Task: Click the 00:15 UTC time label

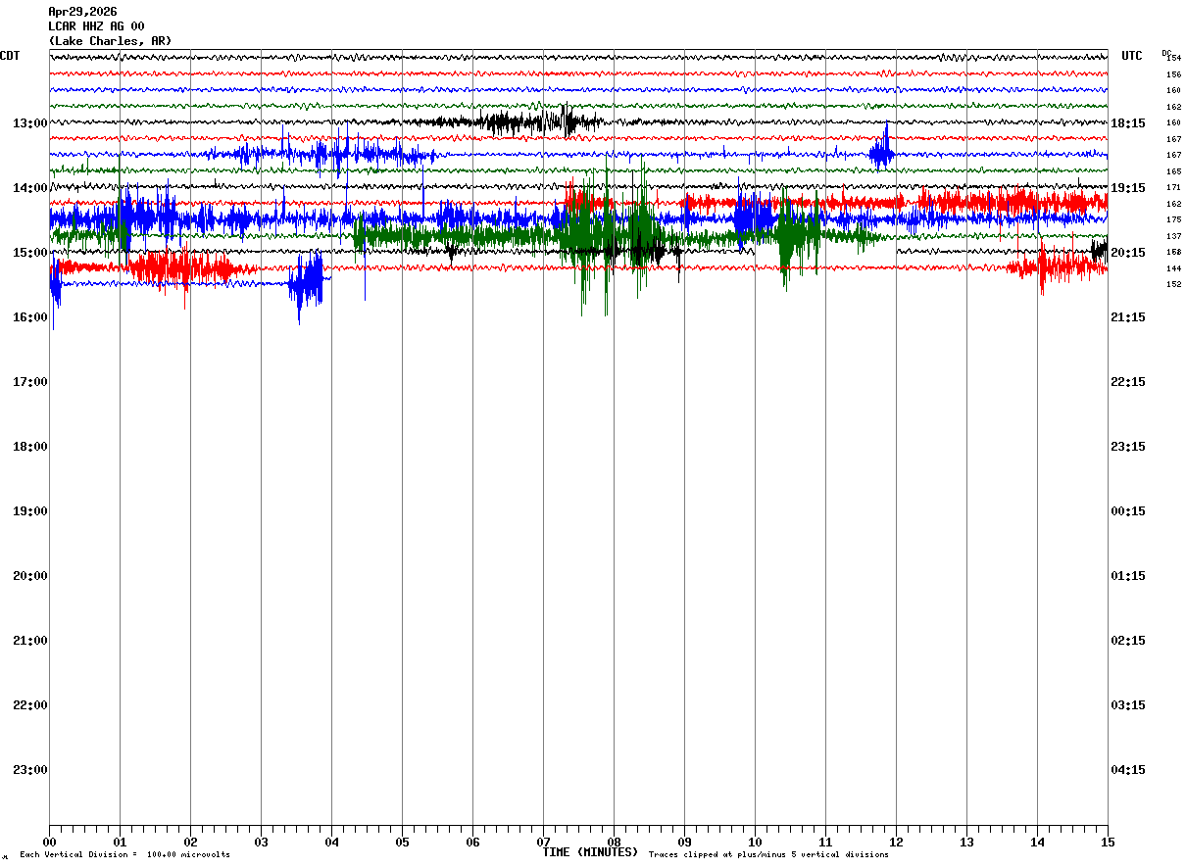Action: pyautogui.click(x=1128, y=511)
